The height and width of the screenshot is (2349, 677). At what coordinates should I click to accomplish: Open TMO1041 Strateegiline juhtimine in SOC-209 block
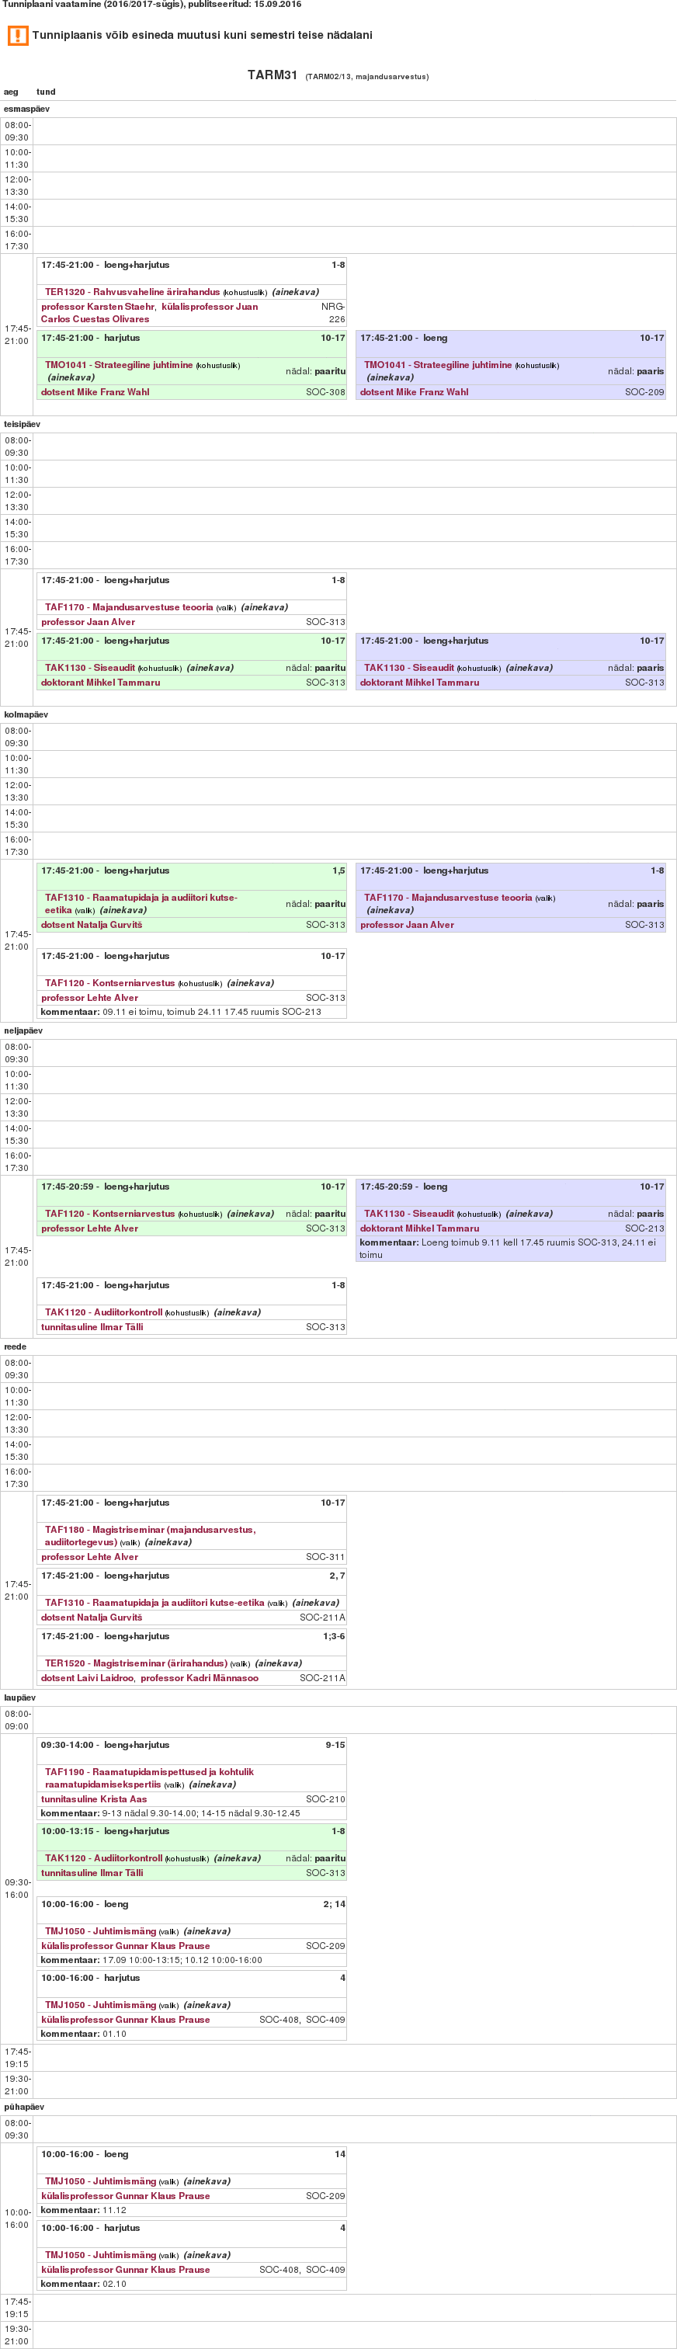tap(437, 365)
